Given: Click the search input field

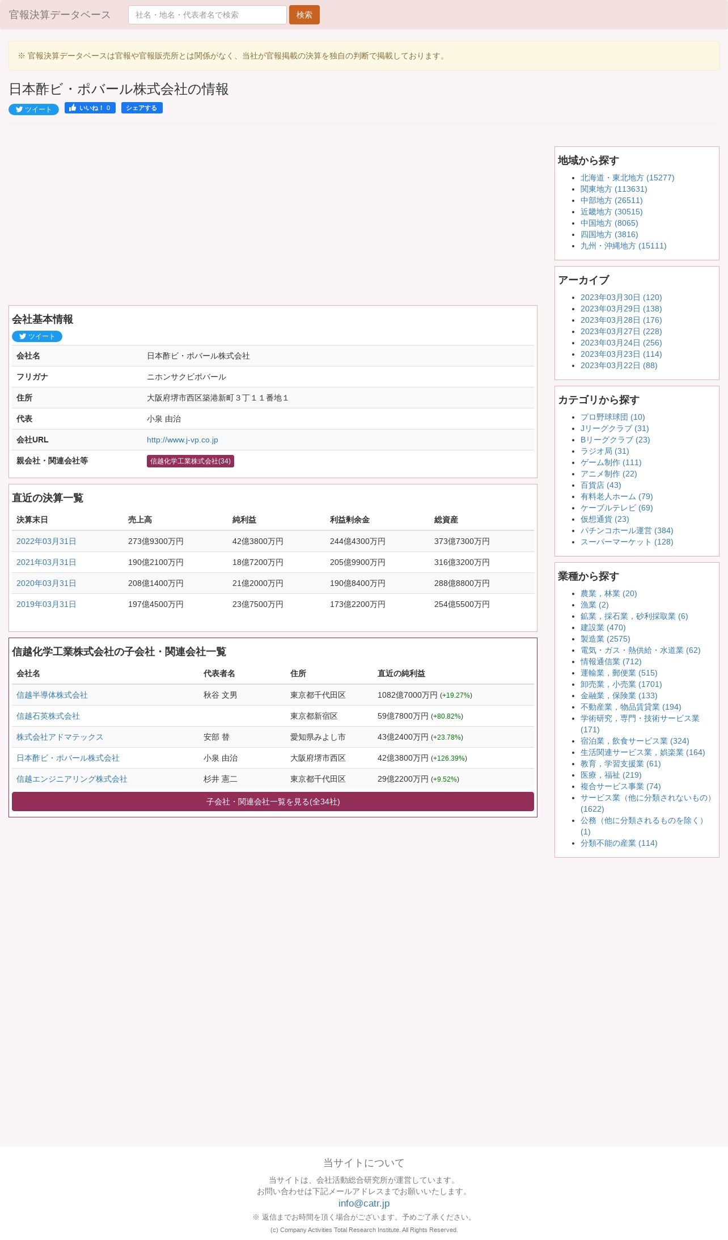Looking at the screenshot, I should coord(207,15).
